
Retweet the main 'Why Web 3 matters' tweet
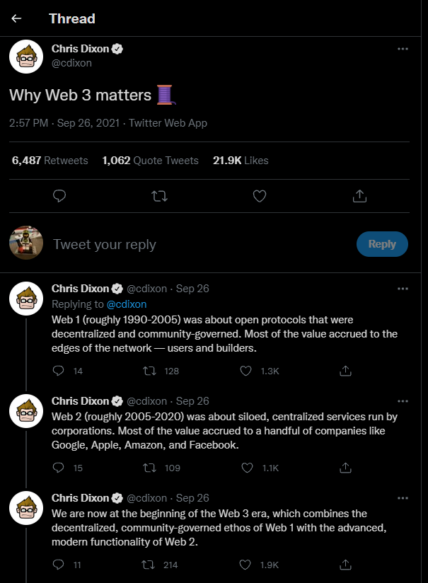(x=160, y=195)
